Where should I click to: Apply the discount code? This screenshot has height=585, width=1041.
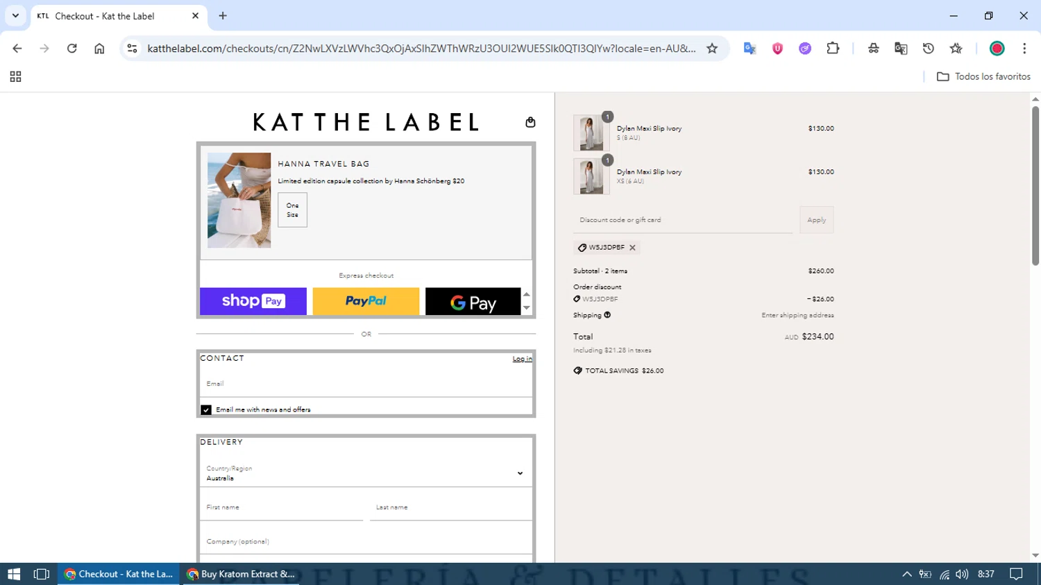click(x=816, y=220)
